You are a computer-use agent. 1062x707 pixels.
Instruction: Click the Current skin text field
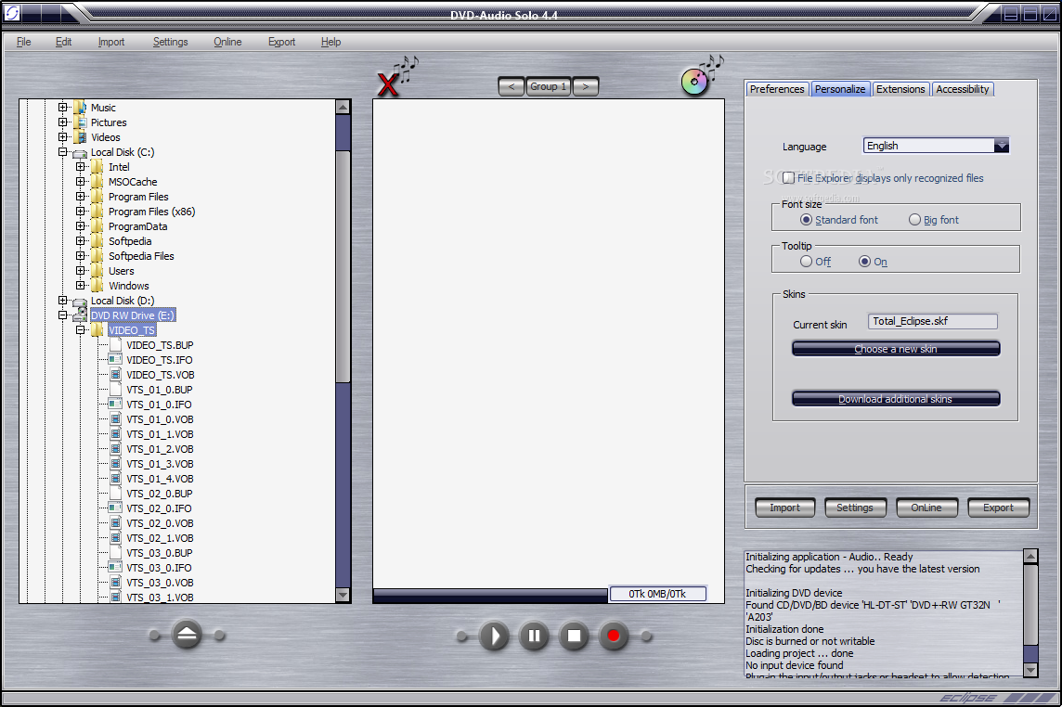tap(933, 321)
